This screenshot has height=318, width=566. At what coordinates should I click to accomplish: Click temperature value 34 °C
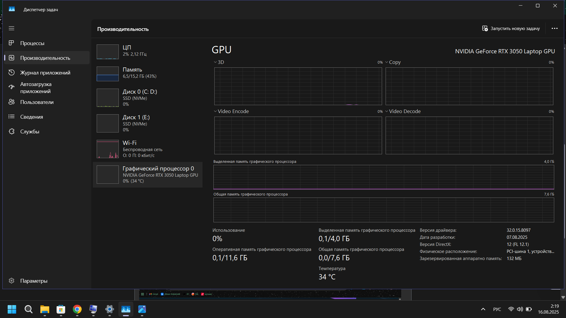click(x=327, y=277)
